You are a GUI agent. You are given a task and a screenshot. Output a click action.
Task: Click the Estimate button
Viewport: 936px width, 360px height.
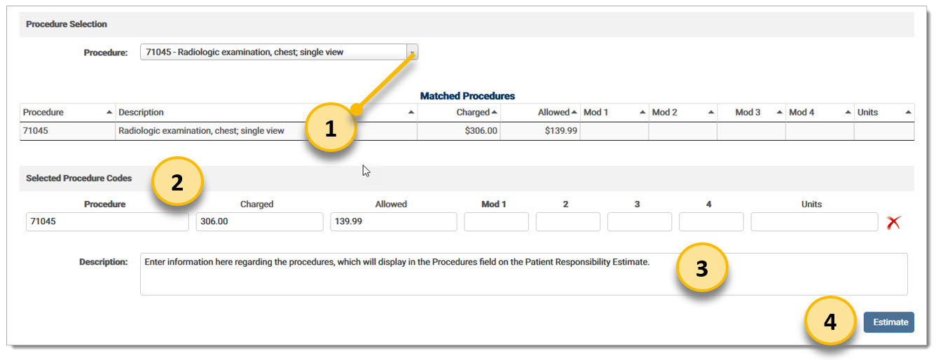[x=888, y=322]
